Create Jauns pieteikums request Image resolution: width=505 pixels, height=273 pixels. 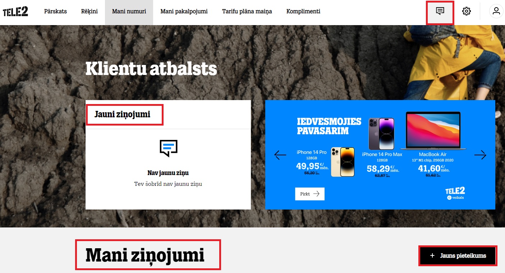point(458,256)
